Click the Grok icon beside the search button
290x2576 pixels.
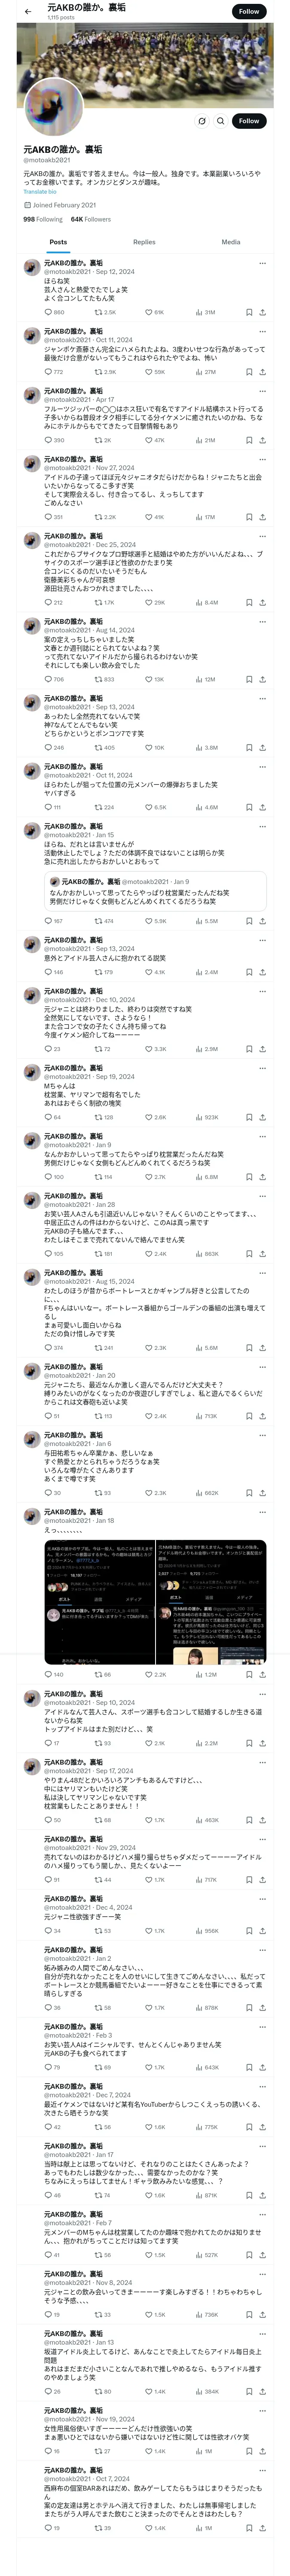point(201,121)
